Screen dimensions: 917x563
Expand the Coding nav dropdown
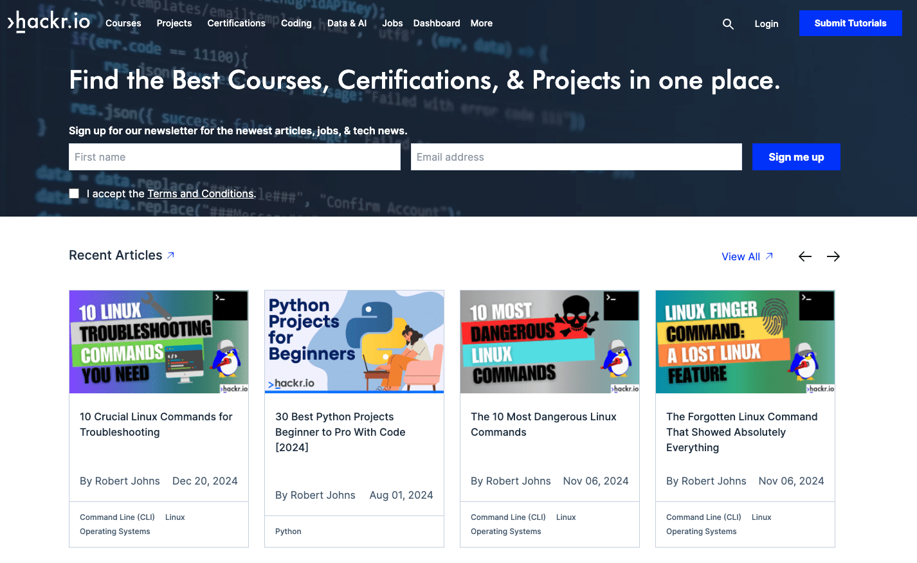296,23
